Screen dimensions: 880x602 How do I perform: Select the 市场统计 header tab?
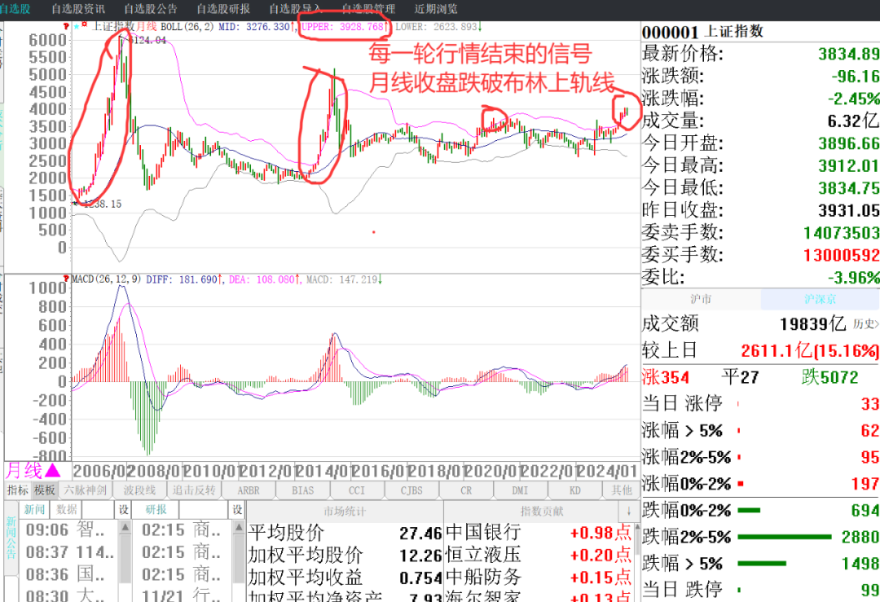pos(345,511)
